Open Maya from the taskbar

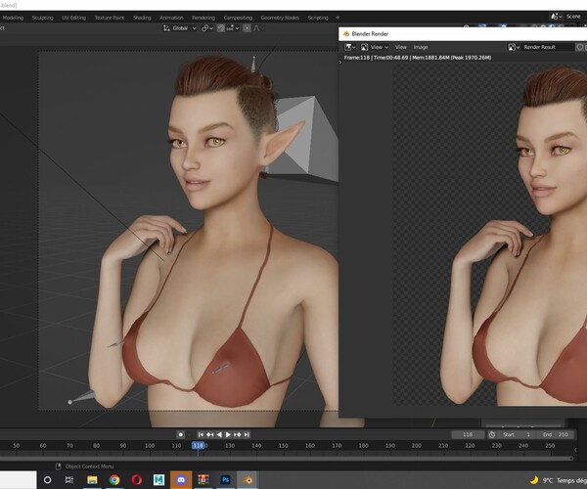point(158,480)
